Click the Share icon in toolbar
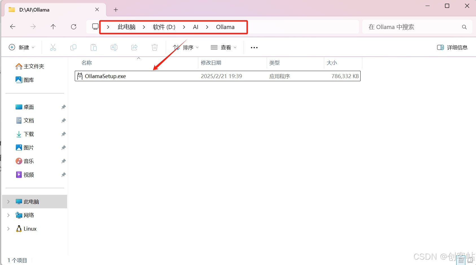The image size is (476, 265). pos(134,47)
